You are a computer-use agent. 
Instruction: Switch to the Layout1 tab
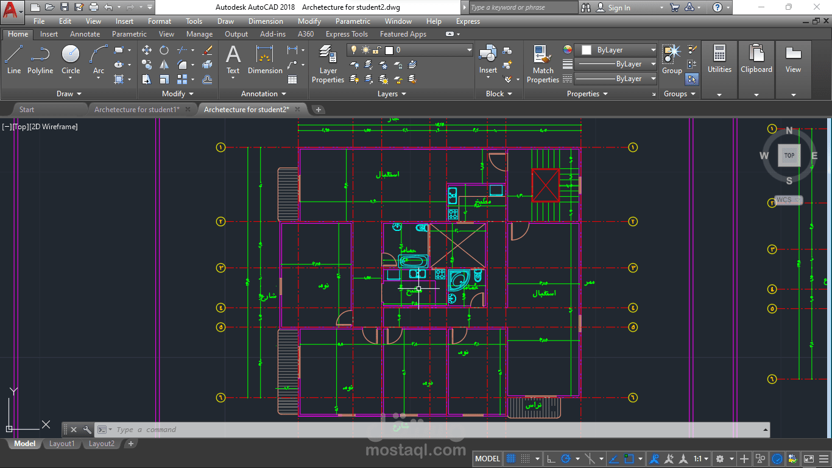pos(62,444)
